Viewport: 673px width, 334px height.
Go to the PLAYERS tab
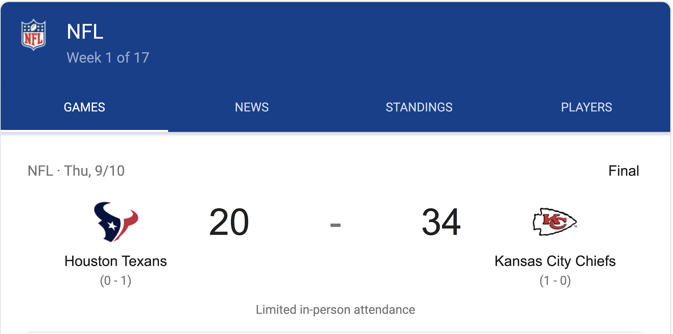586,107
